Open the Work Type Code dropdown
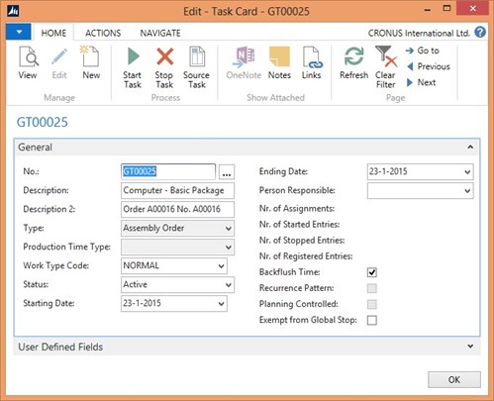 221,266
